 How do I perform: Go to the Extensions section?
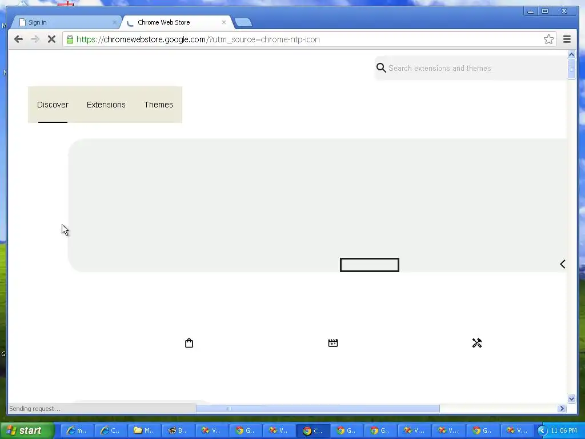(106, 105)
